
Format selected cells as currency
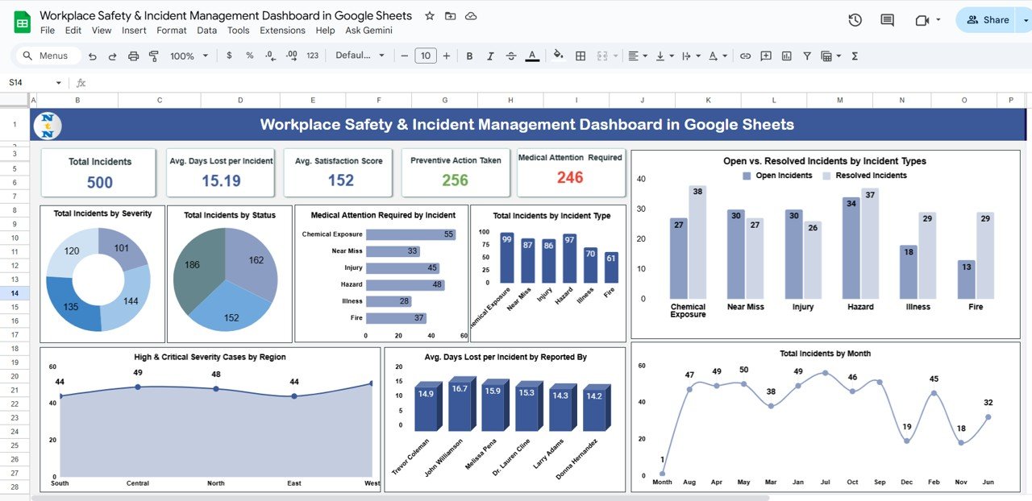[229, 56]
